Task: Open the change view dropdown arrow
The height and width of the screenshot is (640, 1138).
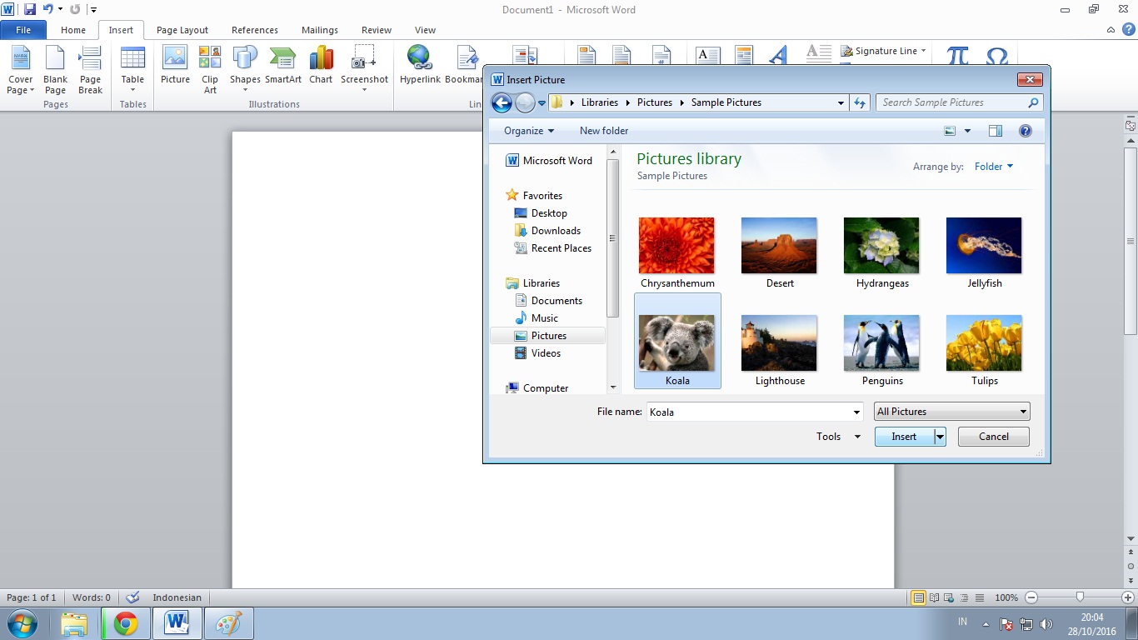Action: [967, 131]
